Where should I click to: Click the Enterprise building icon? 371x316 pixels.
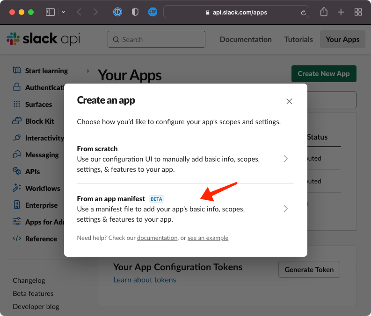click(16, 204)
